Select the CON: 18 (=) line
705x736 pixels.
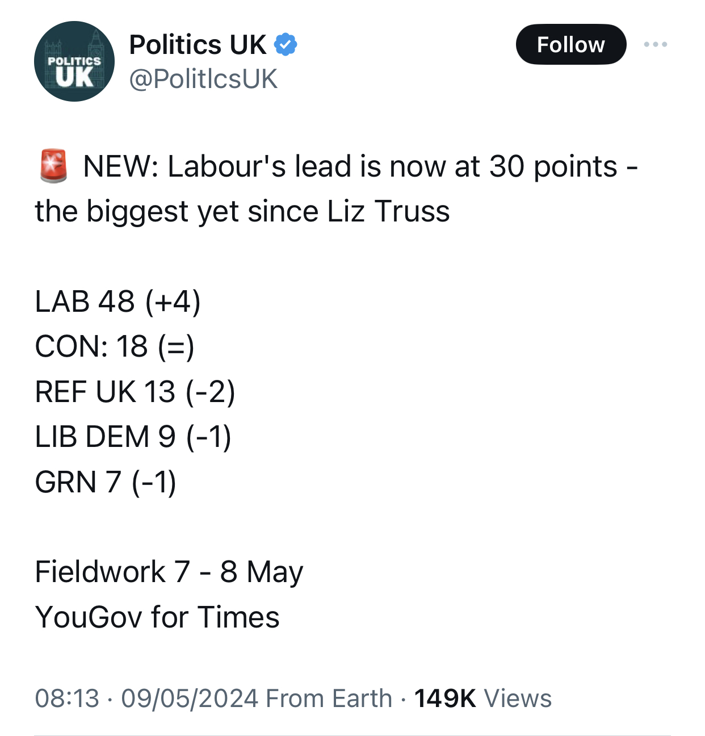point(115,346)
